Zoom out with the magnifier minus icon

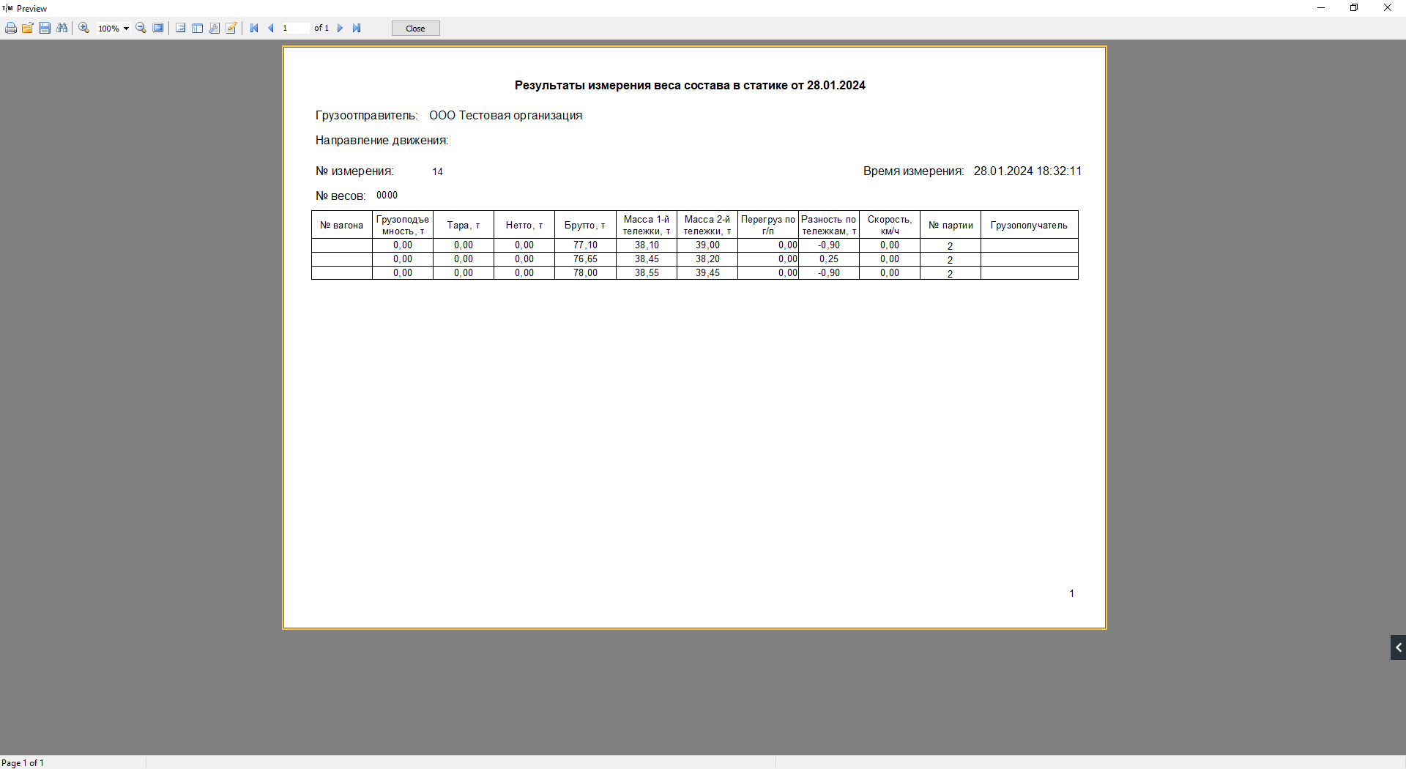pos(141,29)
